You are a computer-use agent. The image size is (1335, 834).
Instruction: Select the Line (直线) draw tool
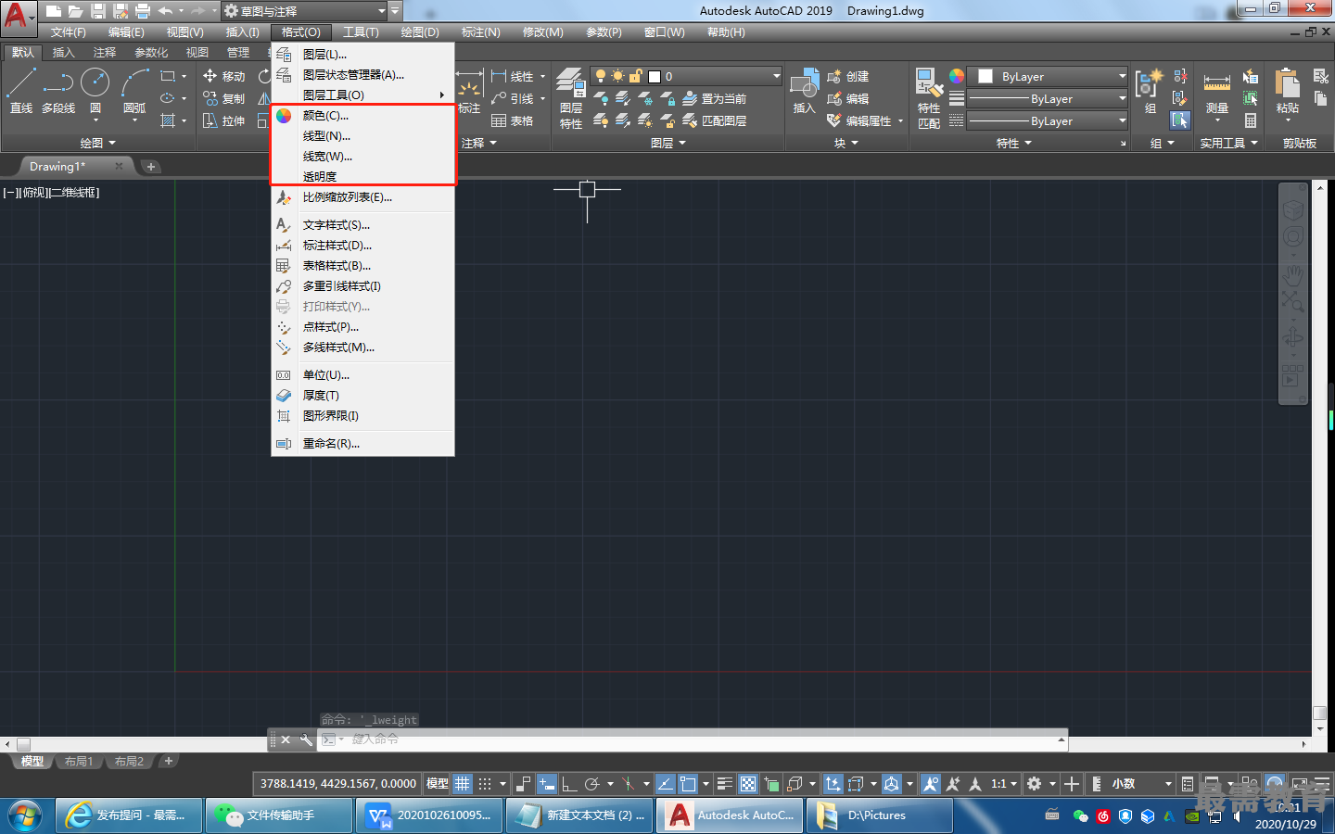[x=20, y=91]
